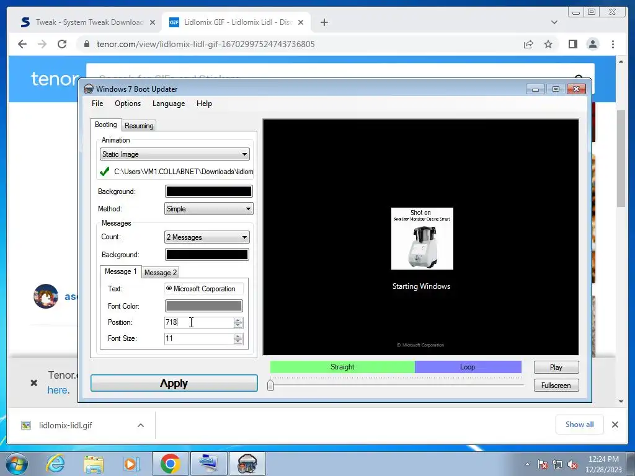Select the Booting tab
635x476 pixels.
click(x=105, y=125)
